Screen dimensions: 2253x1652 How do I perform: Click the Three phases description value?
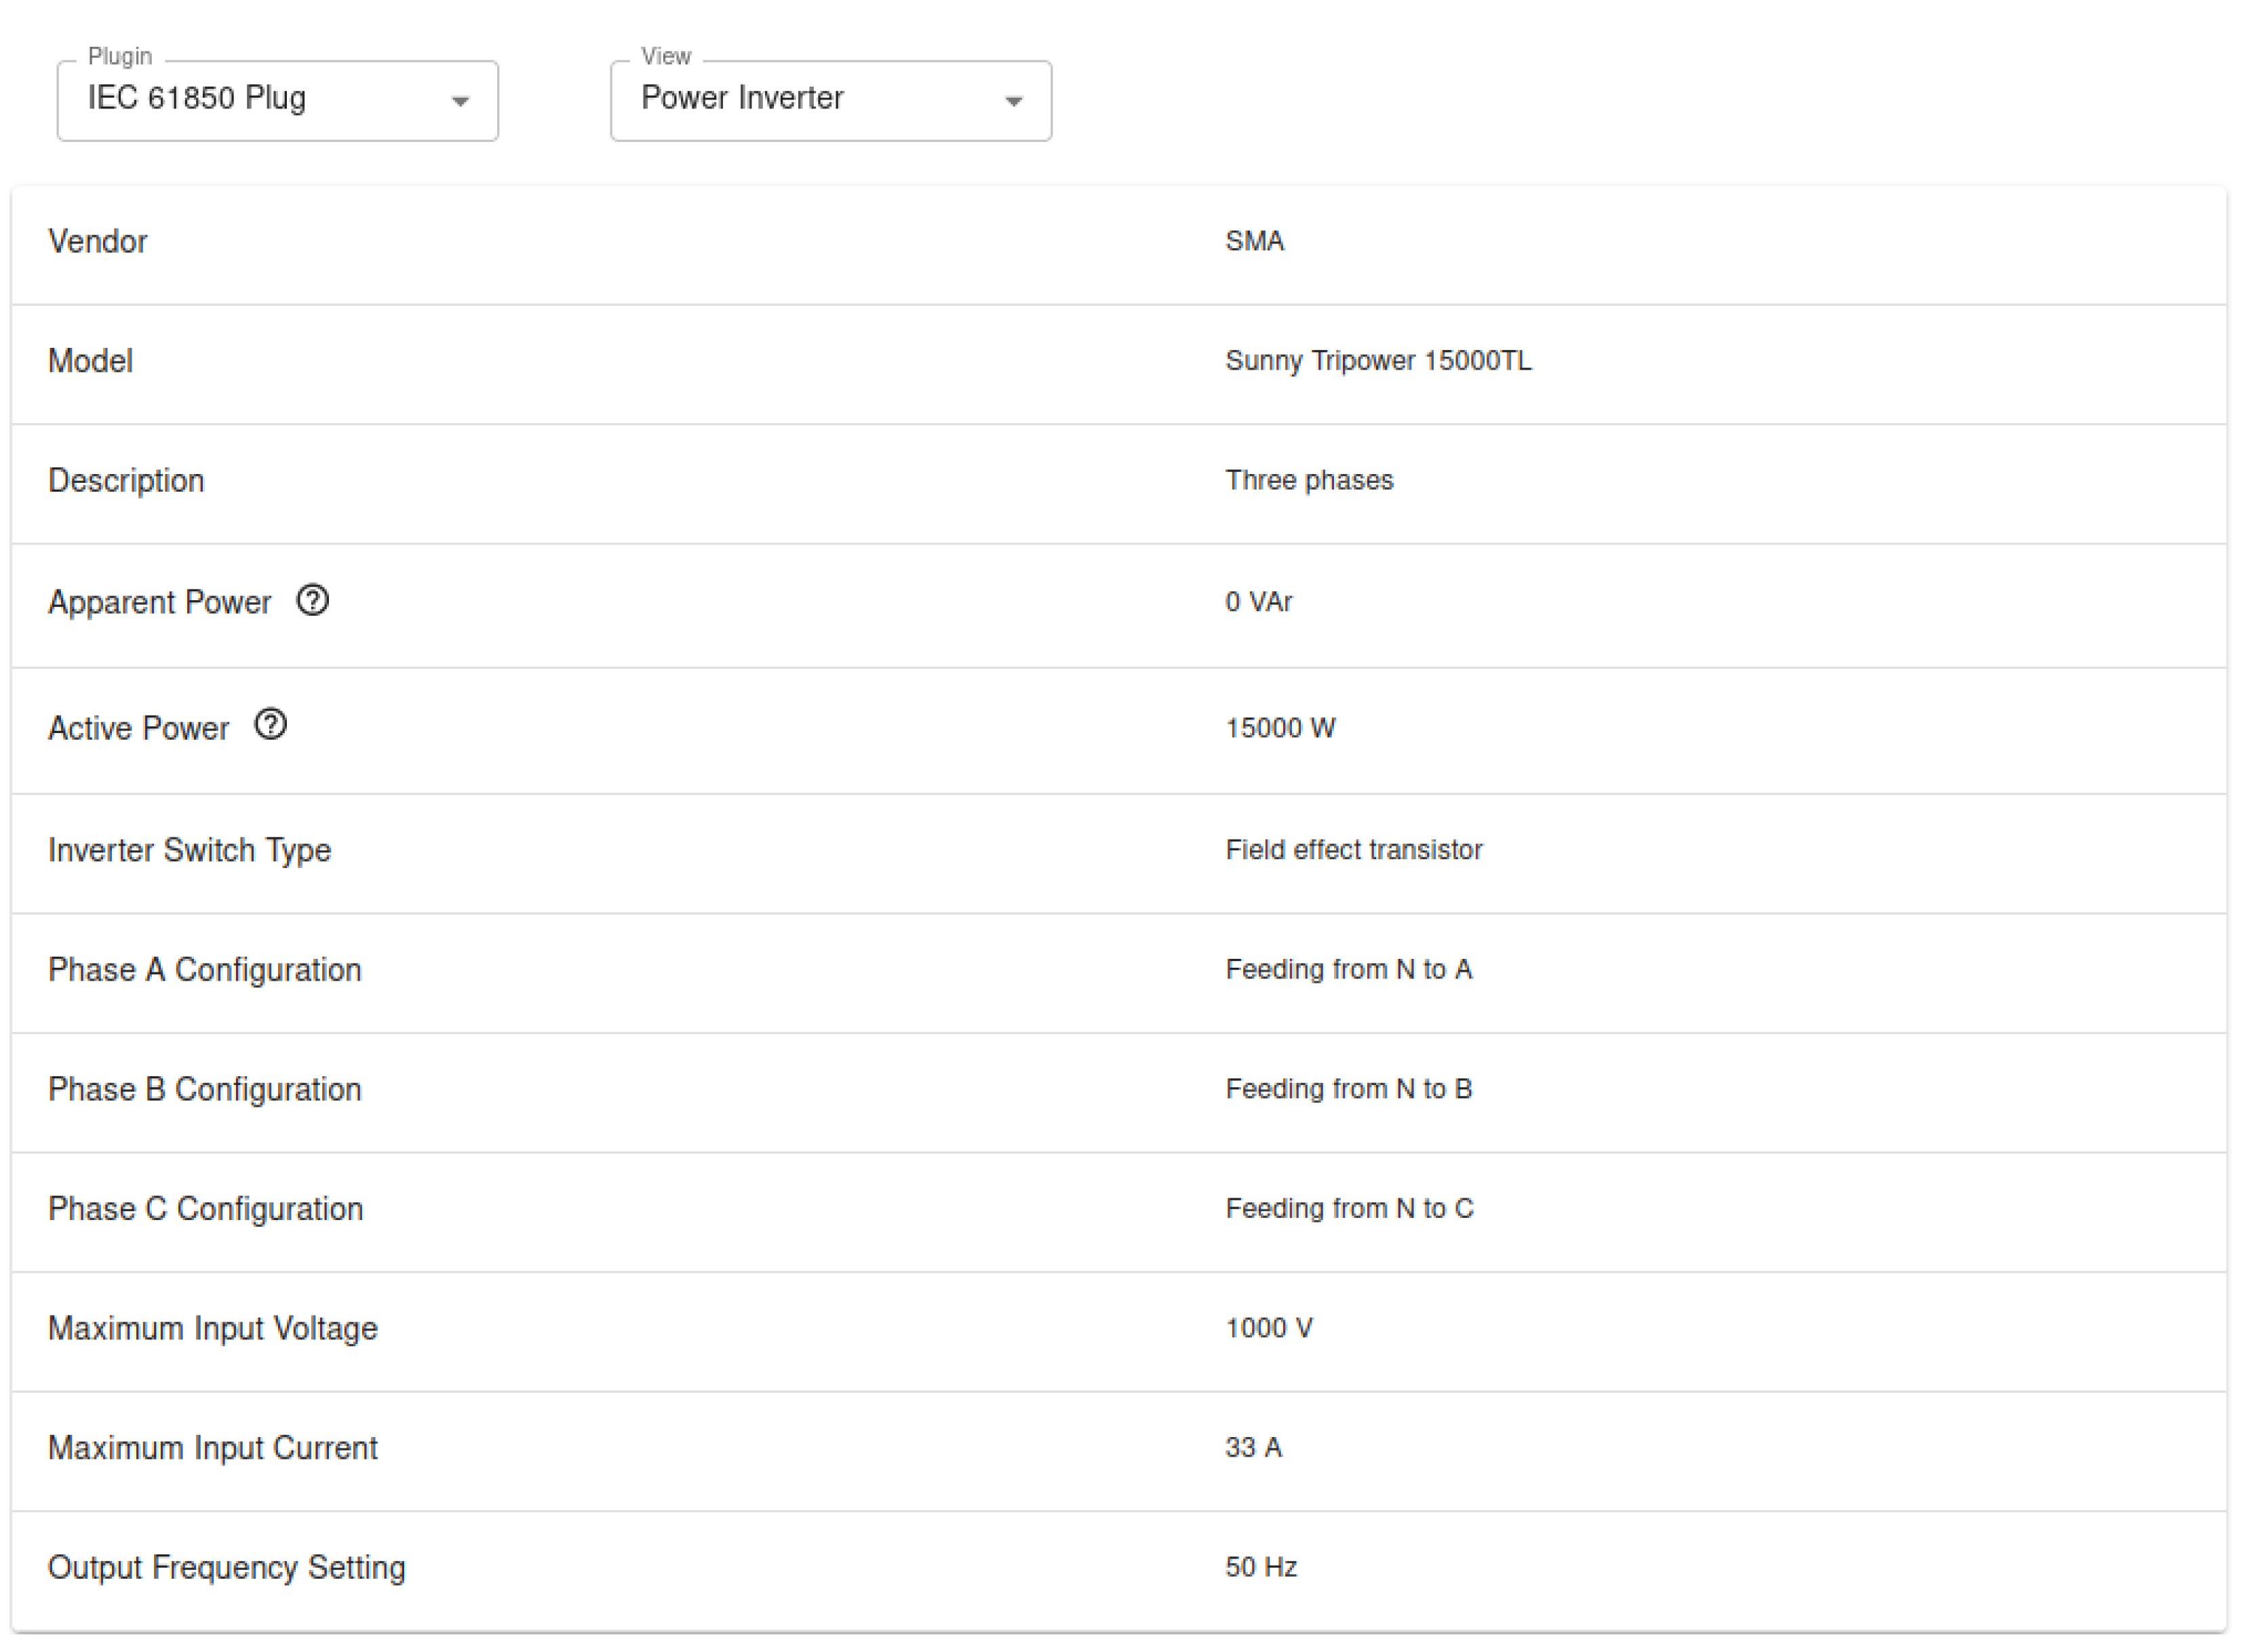click(x=1309, y=481)
